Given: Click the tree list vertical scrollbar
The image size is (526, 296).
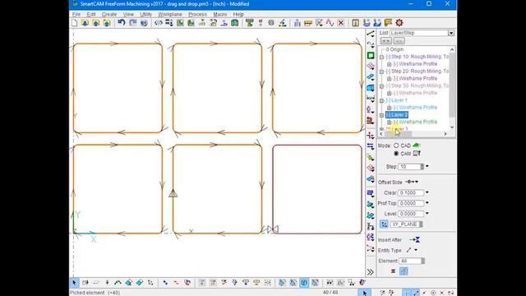Looking at the screenshot, I should point(452,88).
